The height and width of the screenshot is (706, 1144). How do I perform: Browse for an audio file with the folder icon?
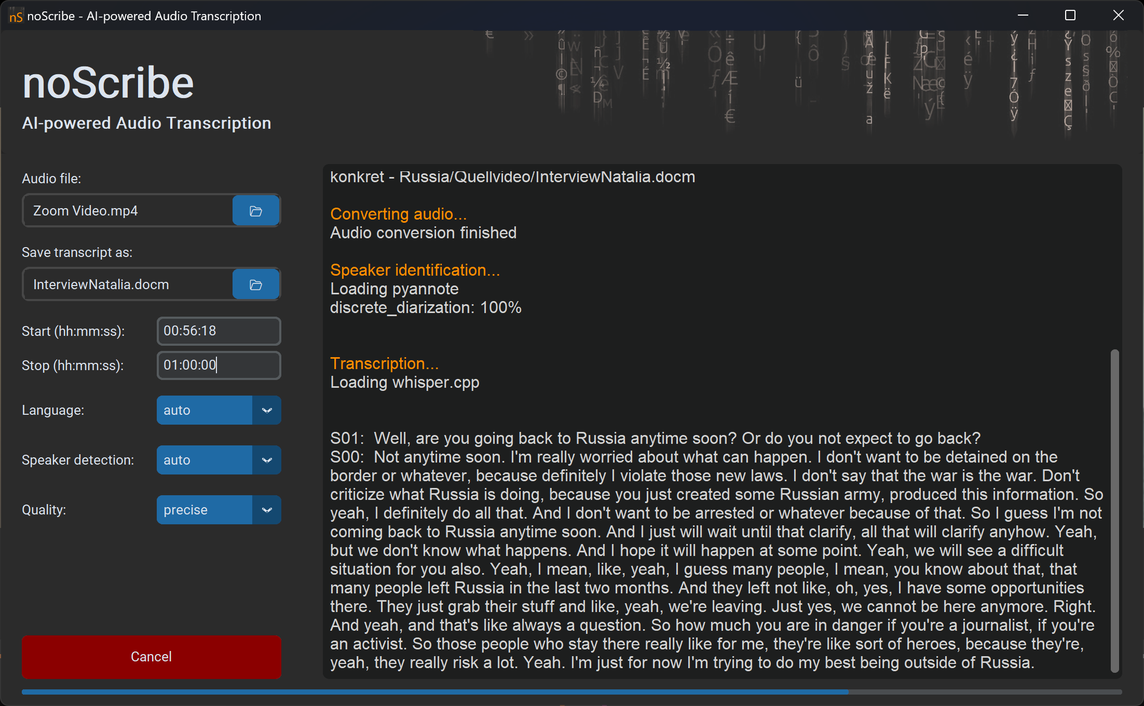click(255, 211)
